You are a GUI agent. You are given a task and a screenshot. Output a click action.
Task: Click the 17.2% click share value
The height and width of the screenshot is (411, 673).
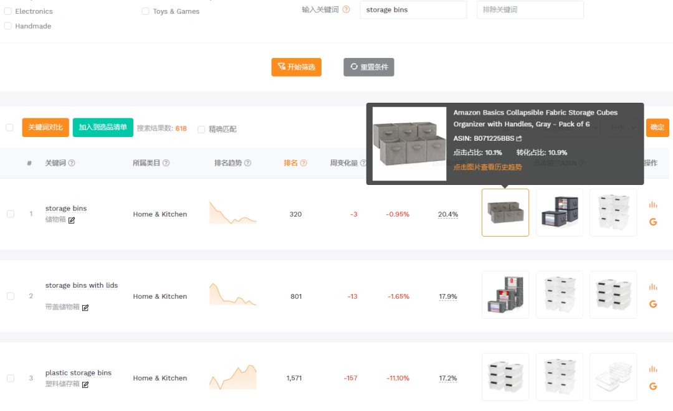tap(448, 378)
